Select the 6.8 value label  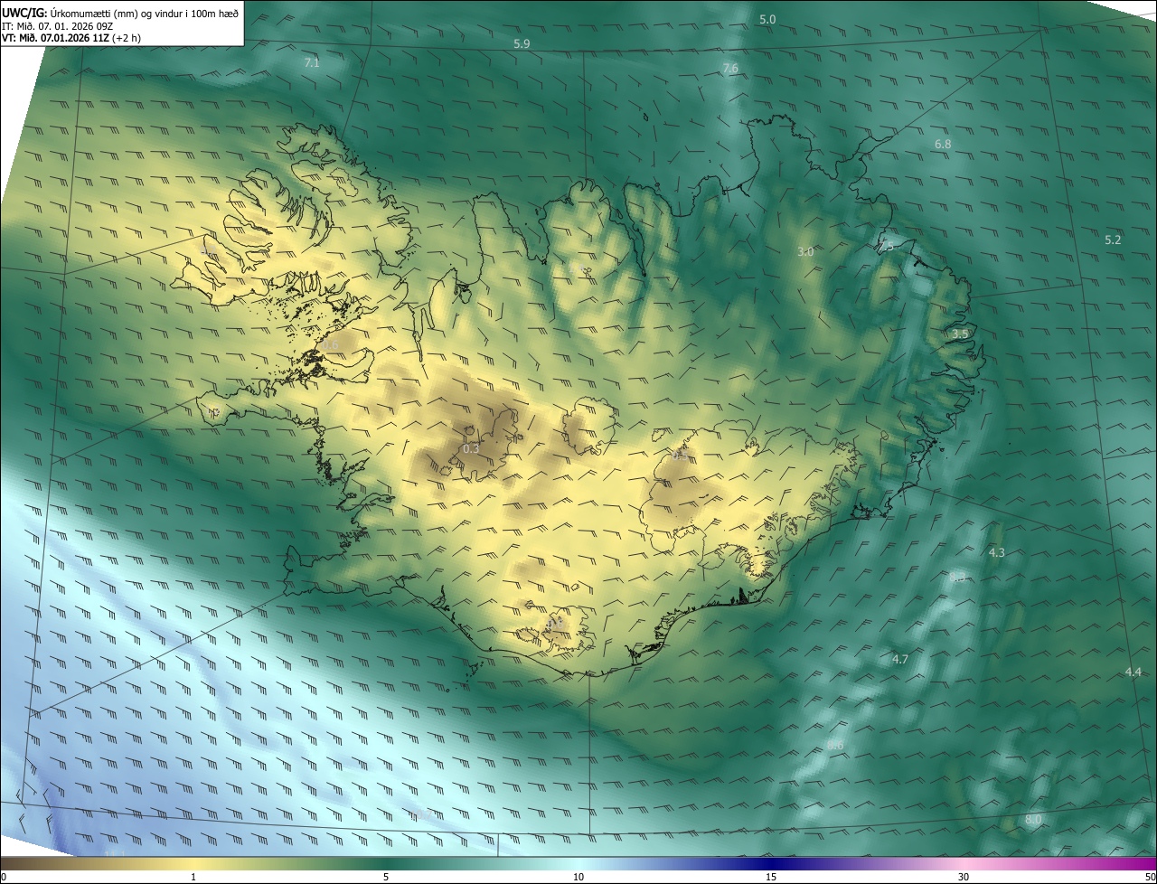(x=943, y=145)
